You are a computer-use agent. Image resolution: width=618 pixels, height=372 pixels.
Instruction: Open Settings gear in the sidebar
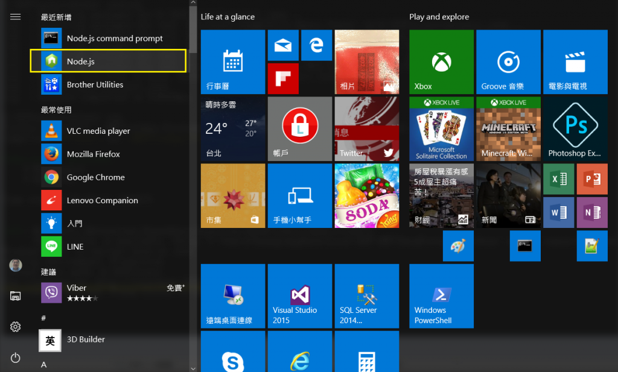15,327
